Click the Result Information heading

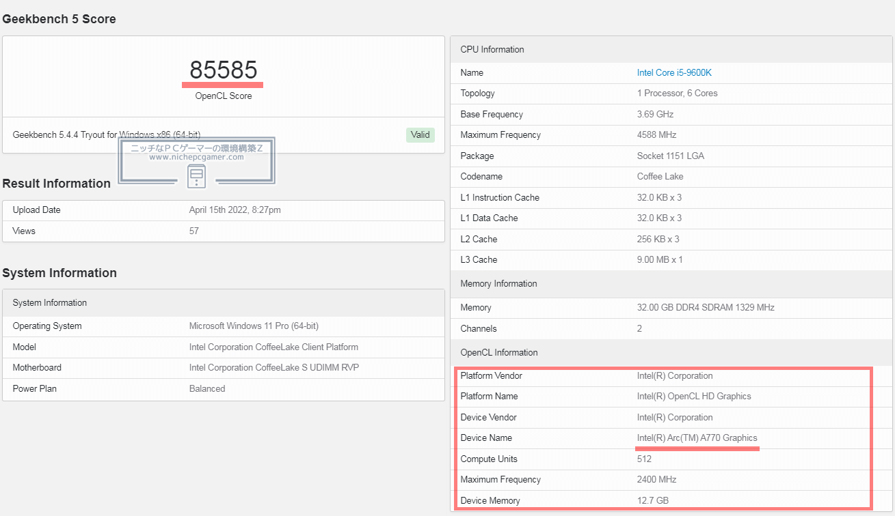point(57,184)
